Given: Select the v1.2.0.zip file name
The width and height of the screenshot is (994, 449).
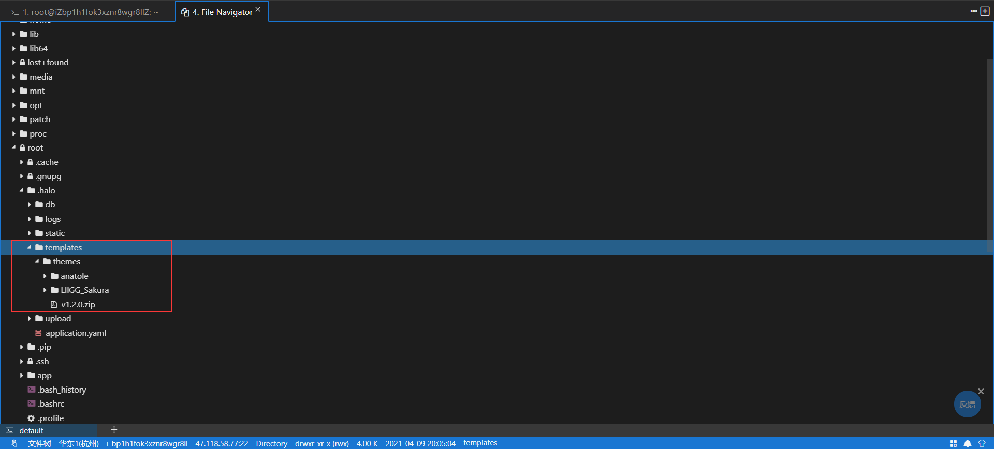Looking at the screenshot, I should (x=78, y=304).
